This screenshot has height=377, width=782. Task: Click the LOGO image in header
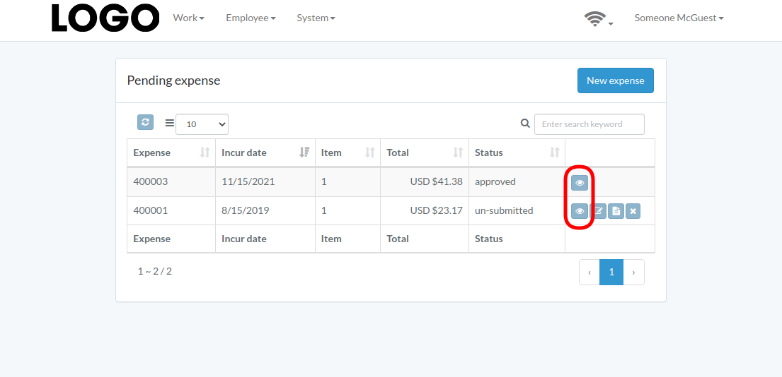click(105, 18)
